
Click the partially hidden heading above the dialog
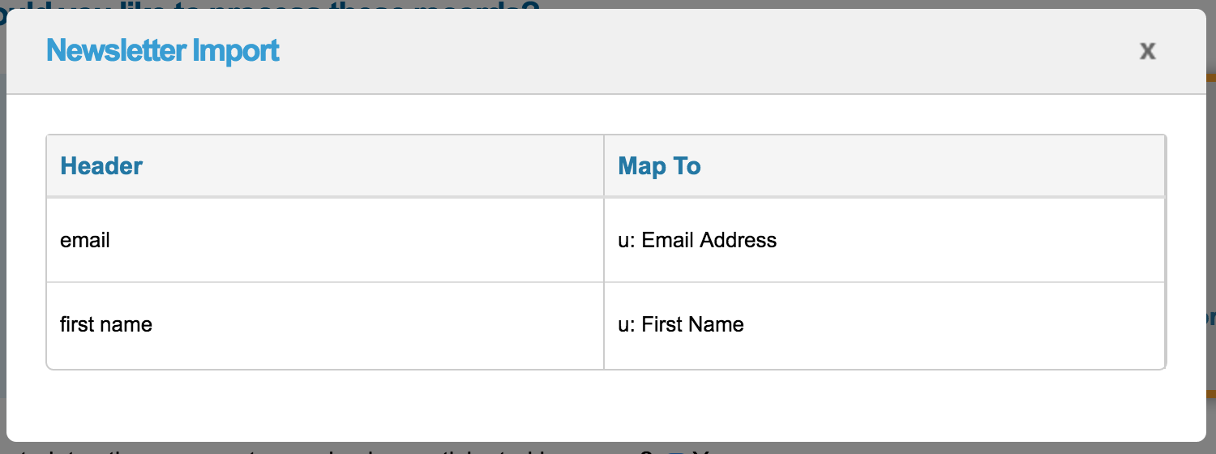[x=268, y=8]
